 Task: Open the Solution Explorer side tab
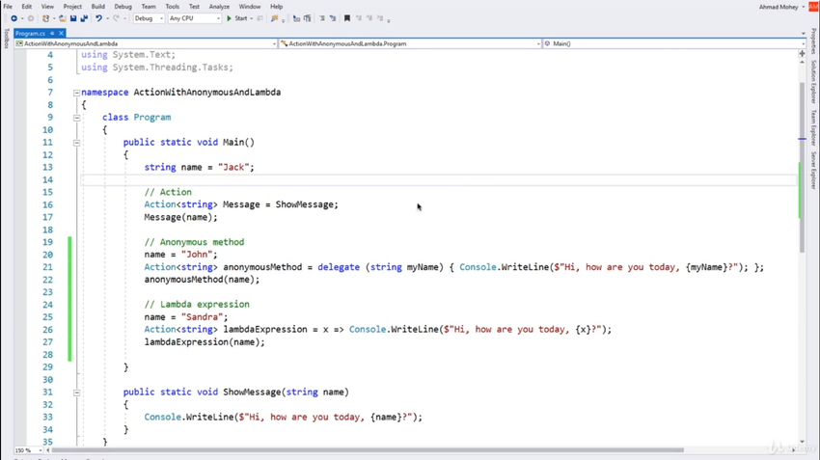click(813, 82)
